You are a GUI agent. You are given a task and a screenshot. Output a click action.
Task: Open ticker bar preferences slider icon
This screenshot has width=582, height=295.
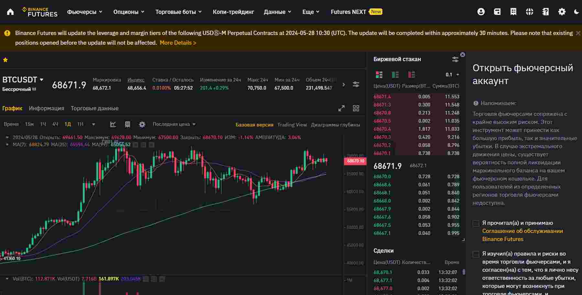[x=356, y=84]
